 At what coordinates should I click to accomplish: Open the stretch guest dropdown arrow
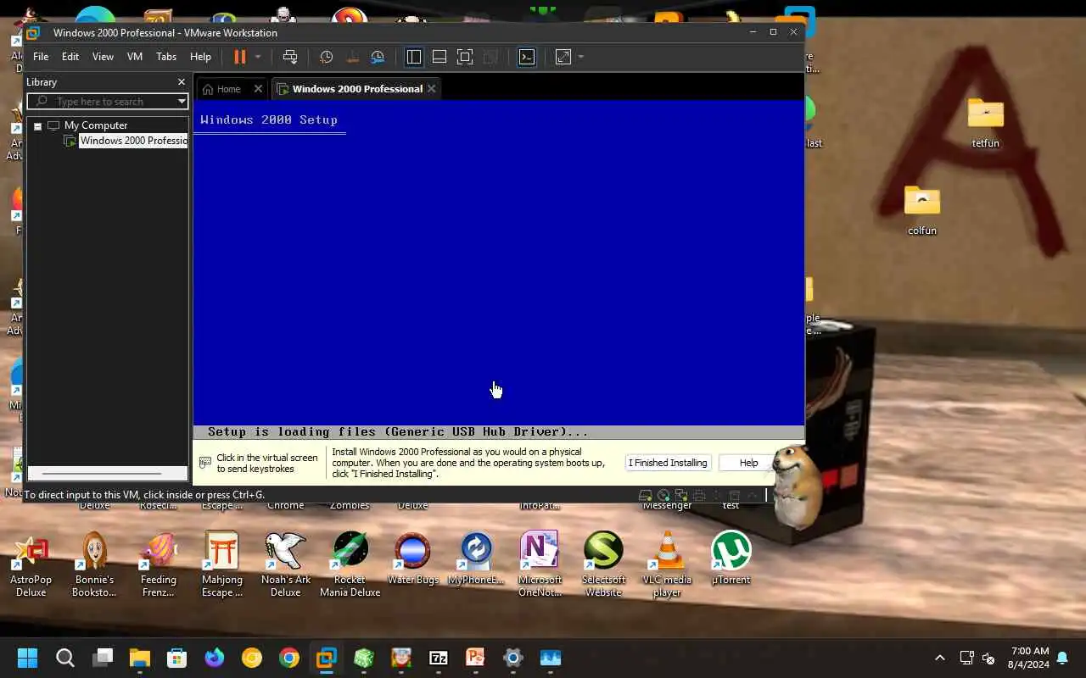point(581,57)
